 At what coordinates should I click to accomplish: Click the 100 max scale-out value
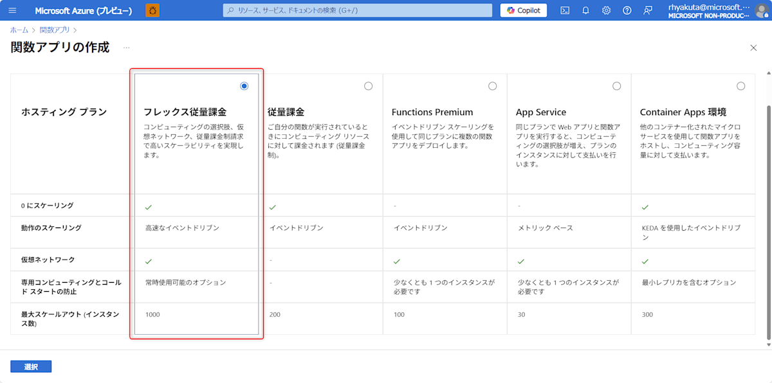pos(399,314)
